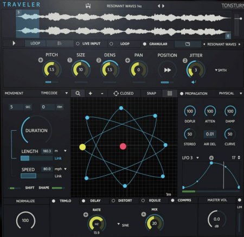Click the AIR DEL 0.01 value field
Image resolution: width=244 pixels, height=237 pixels.
(210, 134)
